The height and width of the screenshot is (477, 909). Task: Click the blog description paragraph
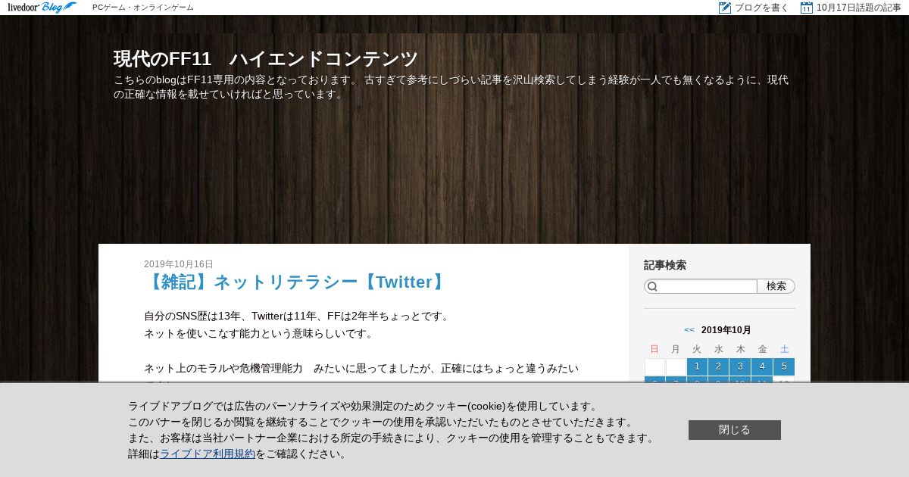point(451,87)
